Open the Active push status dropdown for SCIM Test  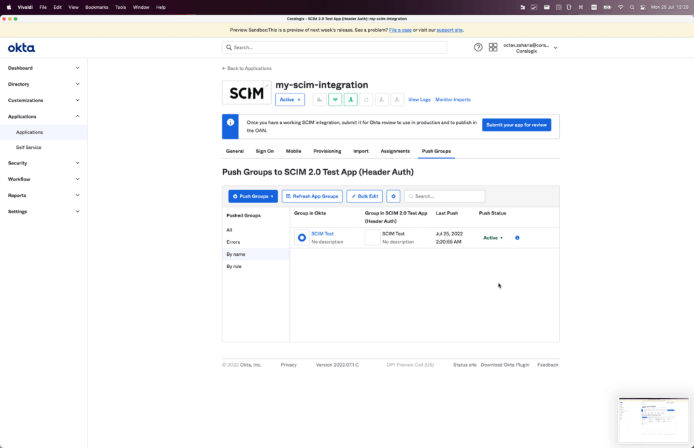(493, 238)
